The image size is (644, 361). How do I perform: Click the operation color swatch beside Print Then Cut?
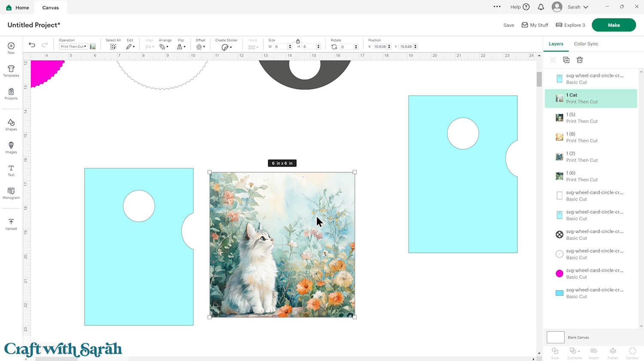(x=93, y=47)
